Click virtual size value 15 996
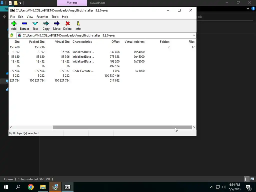 coord(65,52)
